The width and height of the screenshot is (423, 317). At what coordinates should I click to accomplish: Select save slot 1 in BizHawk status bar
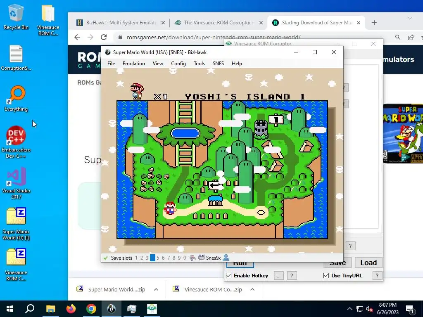point(136,258)
